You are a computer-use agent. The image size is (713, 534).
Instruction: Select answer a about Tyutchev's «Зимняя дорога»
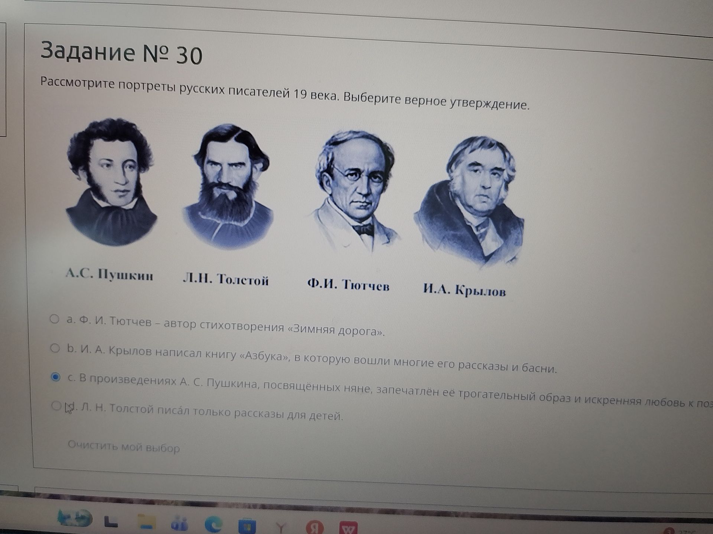[55, 319]
